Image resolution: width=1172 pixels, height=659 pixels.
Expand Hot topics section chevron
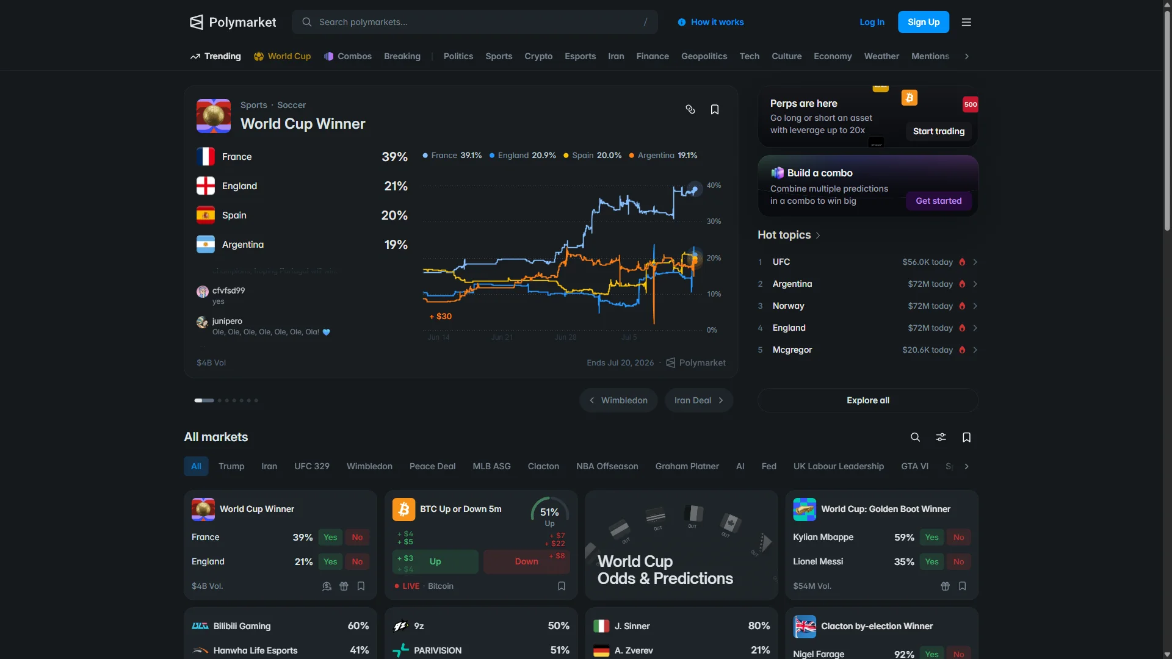[818, 236]
